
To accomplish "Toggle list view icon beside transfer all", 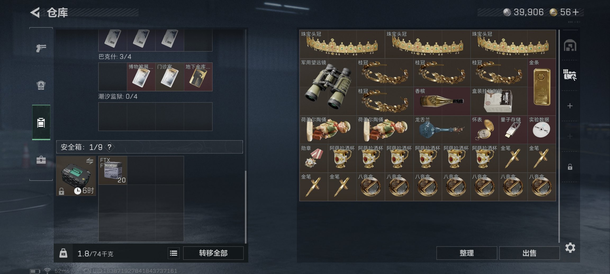I will pos(174,253).
